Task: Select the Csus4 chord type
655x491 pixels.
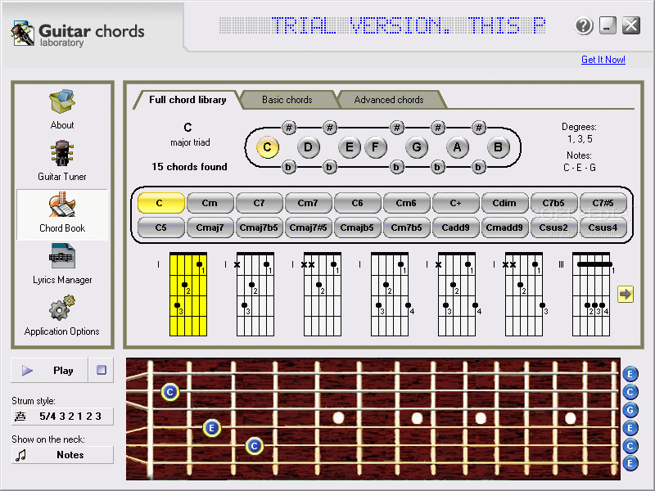Action: coord(603,227)
